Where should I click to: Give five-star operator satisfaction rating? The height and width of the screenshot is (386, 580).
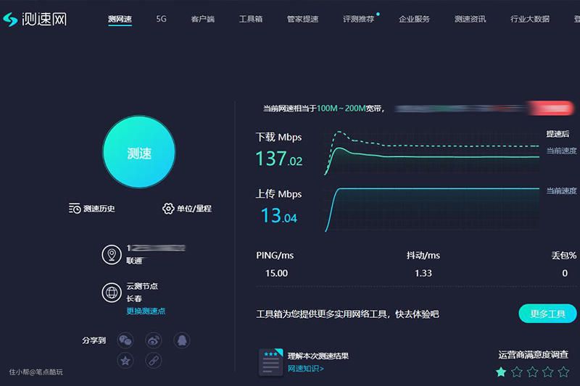pos(563,372)
